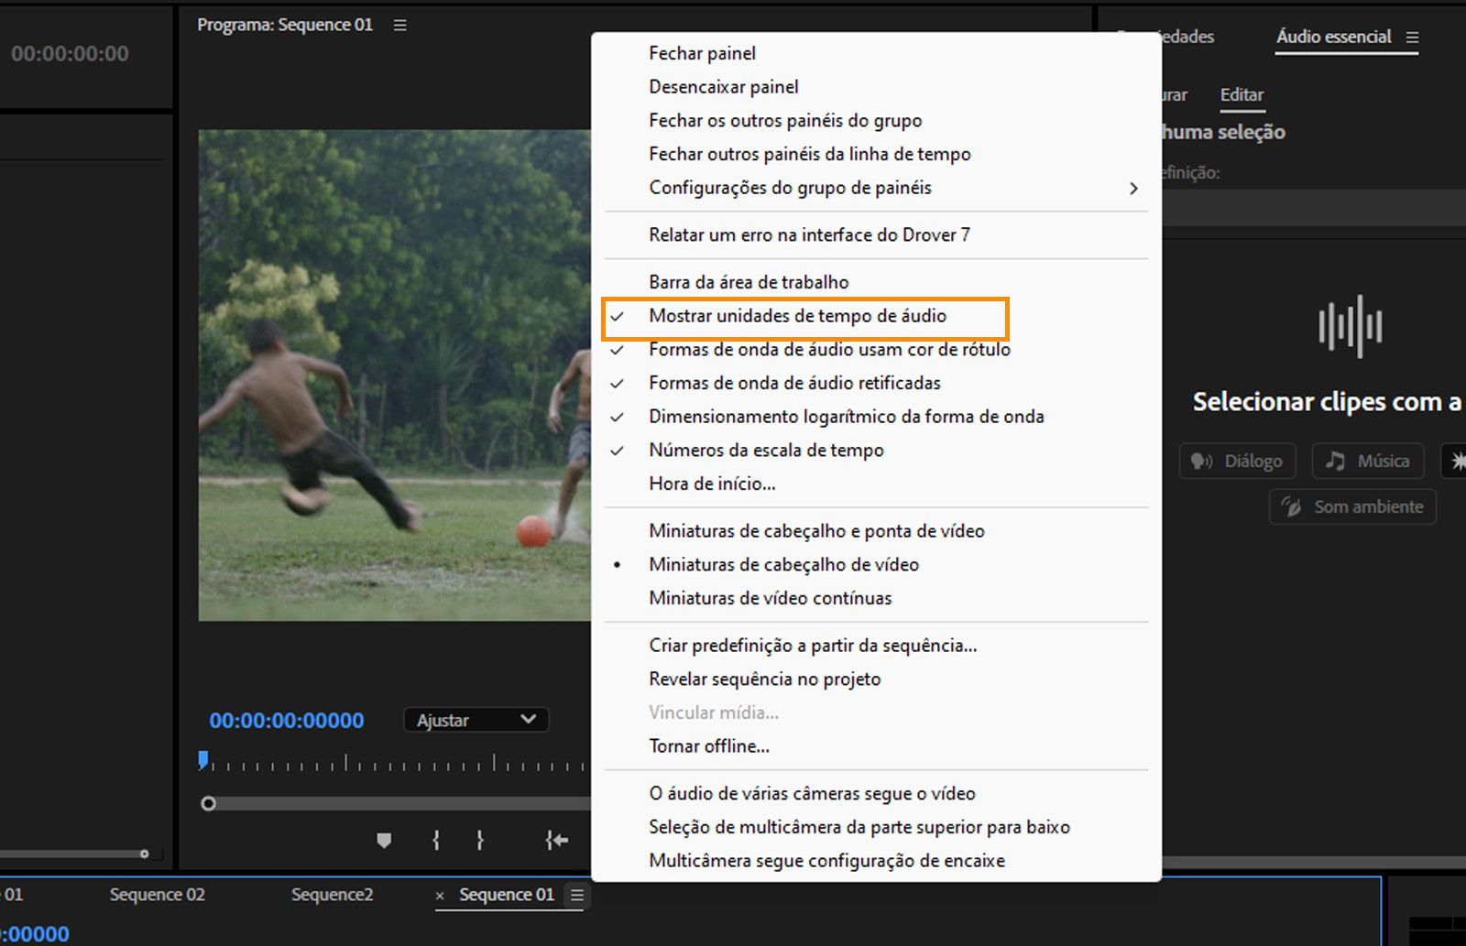Disable Formas de onda de áudio retificadas

point(793,383)
